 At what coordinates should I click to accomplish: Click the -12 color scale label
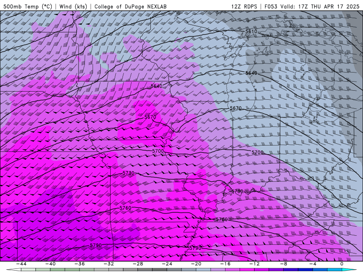pyautogui.click(x=255, y=264)
